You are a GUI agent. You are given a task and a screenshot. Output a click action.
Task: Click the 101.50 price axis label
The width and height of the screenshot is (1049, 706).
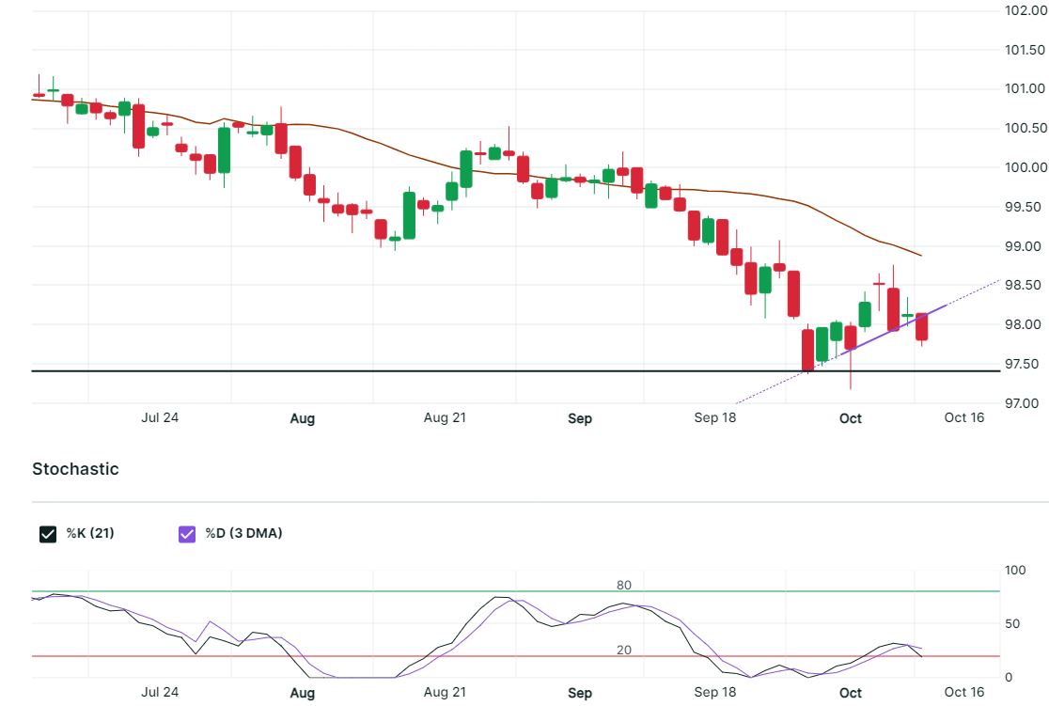[x=1025, y=50]
